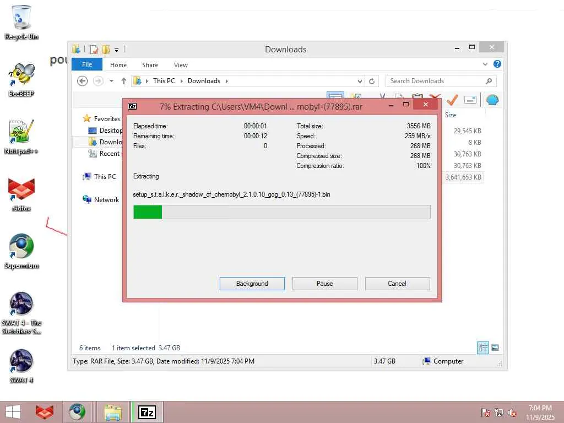Open the File tab in Downloads window
This screenshot has width=564, height=423.
click(x=86, y=64)
